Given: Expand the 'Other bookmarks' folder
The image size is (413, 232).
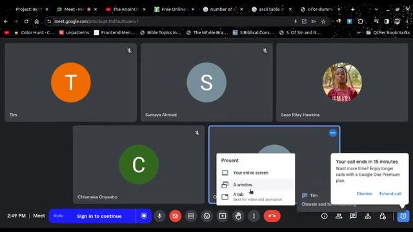Looking at the screenshot, I should (388, 33).
